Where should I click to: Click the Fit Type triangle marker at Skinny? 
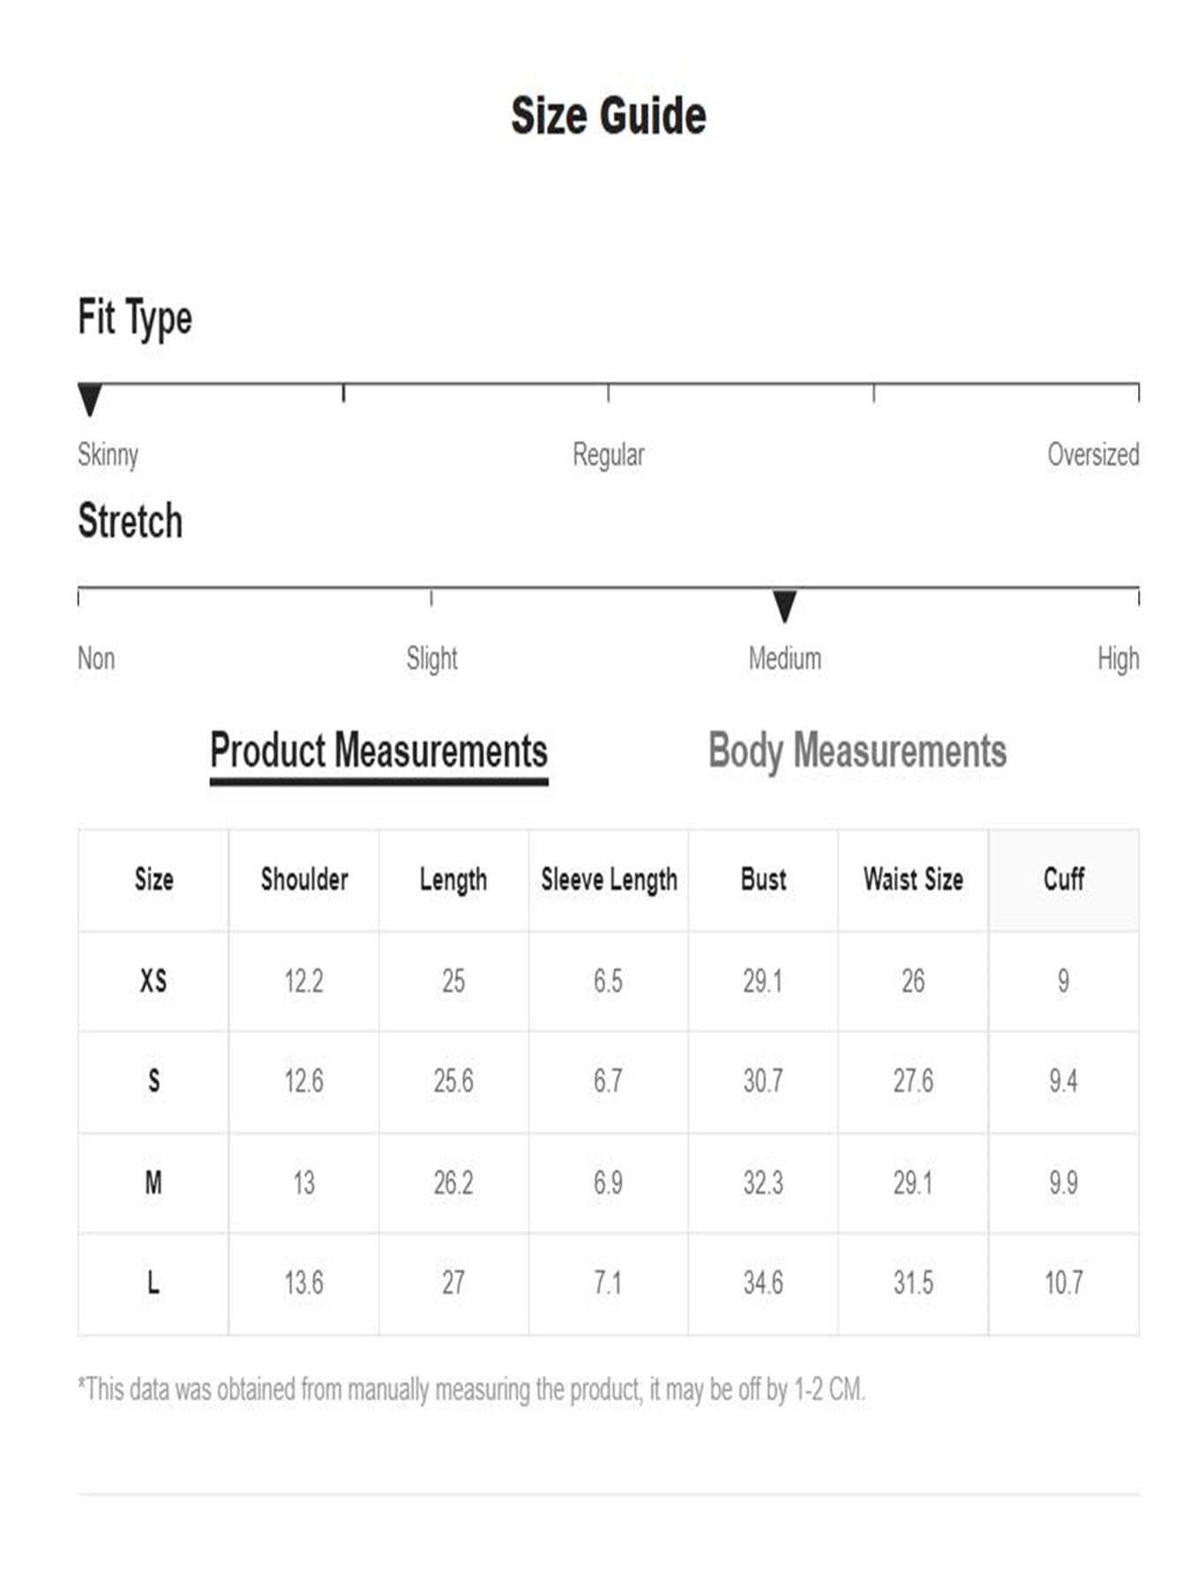(x=90, y=399)
